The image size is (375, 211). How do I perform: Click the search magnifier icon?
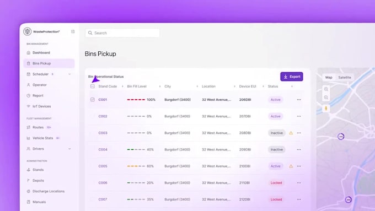click(x=90, y=33)
